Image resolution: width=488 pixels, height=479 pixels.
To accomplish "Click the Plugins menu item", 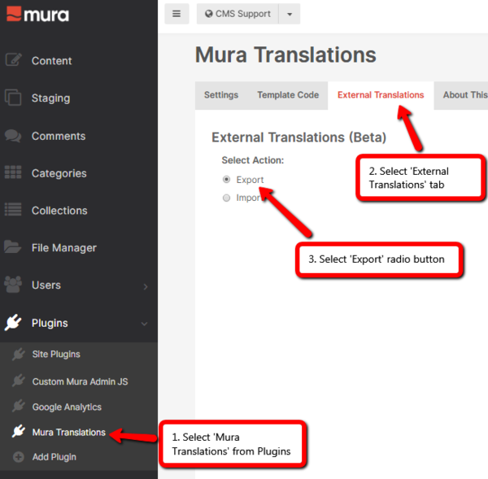I will (x=50, y=324).
